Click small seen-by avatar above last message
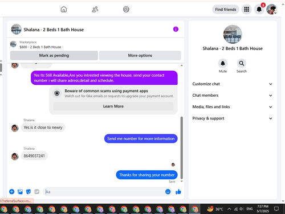Screen dimensions: 285x214 click(173, 164)
